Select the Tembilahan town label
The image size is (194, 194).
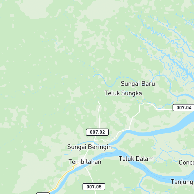[85, 162]
